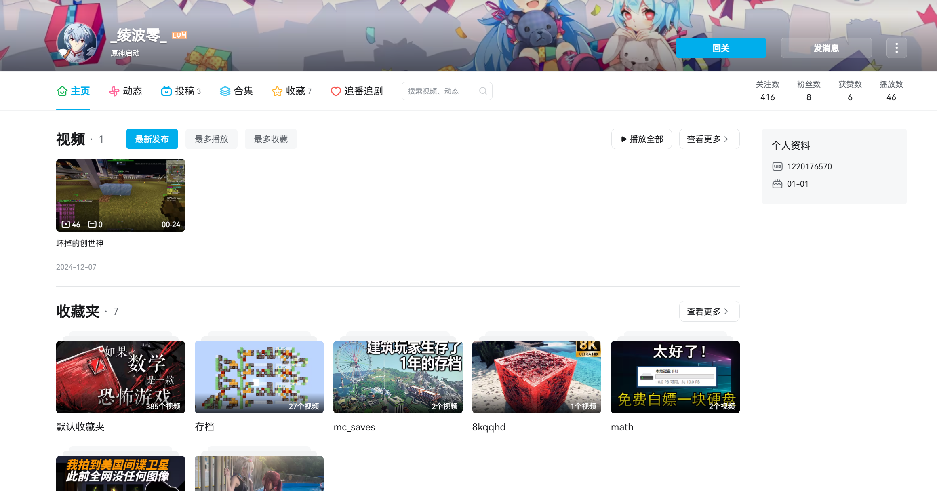Open favorites via the star 收藏 icon
Screen dimensions: 937x491
277,91
